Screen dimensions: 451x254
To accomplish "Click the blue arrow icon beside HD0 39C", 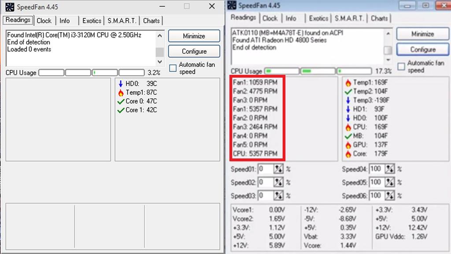I will coord(121,83).
